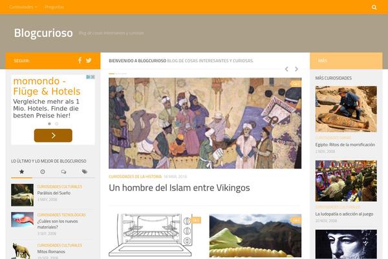Image resolution: width=388 pixels, height=259 pixels.
Task: Select second ad carousel dot
Action: point(57,124)
